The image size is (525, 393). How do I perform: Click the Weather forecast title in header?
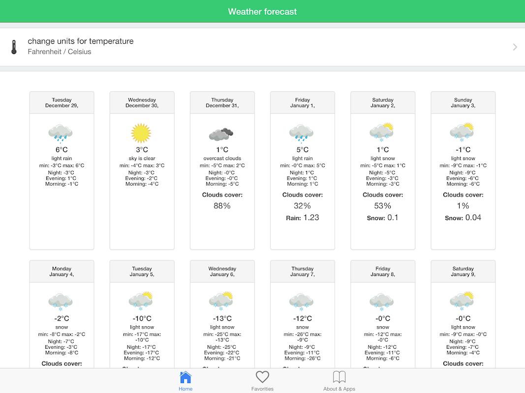pos(263,12)
